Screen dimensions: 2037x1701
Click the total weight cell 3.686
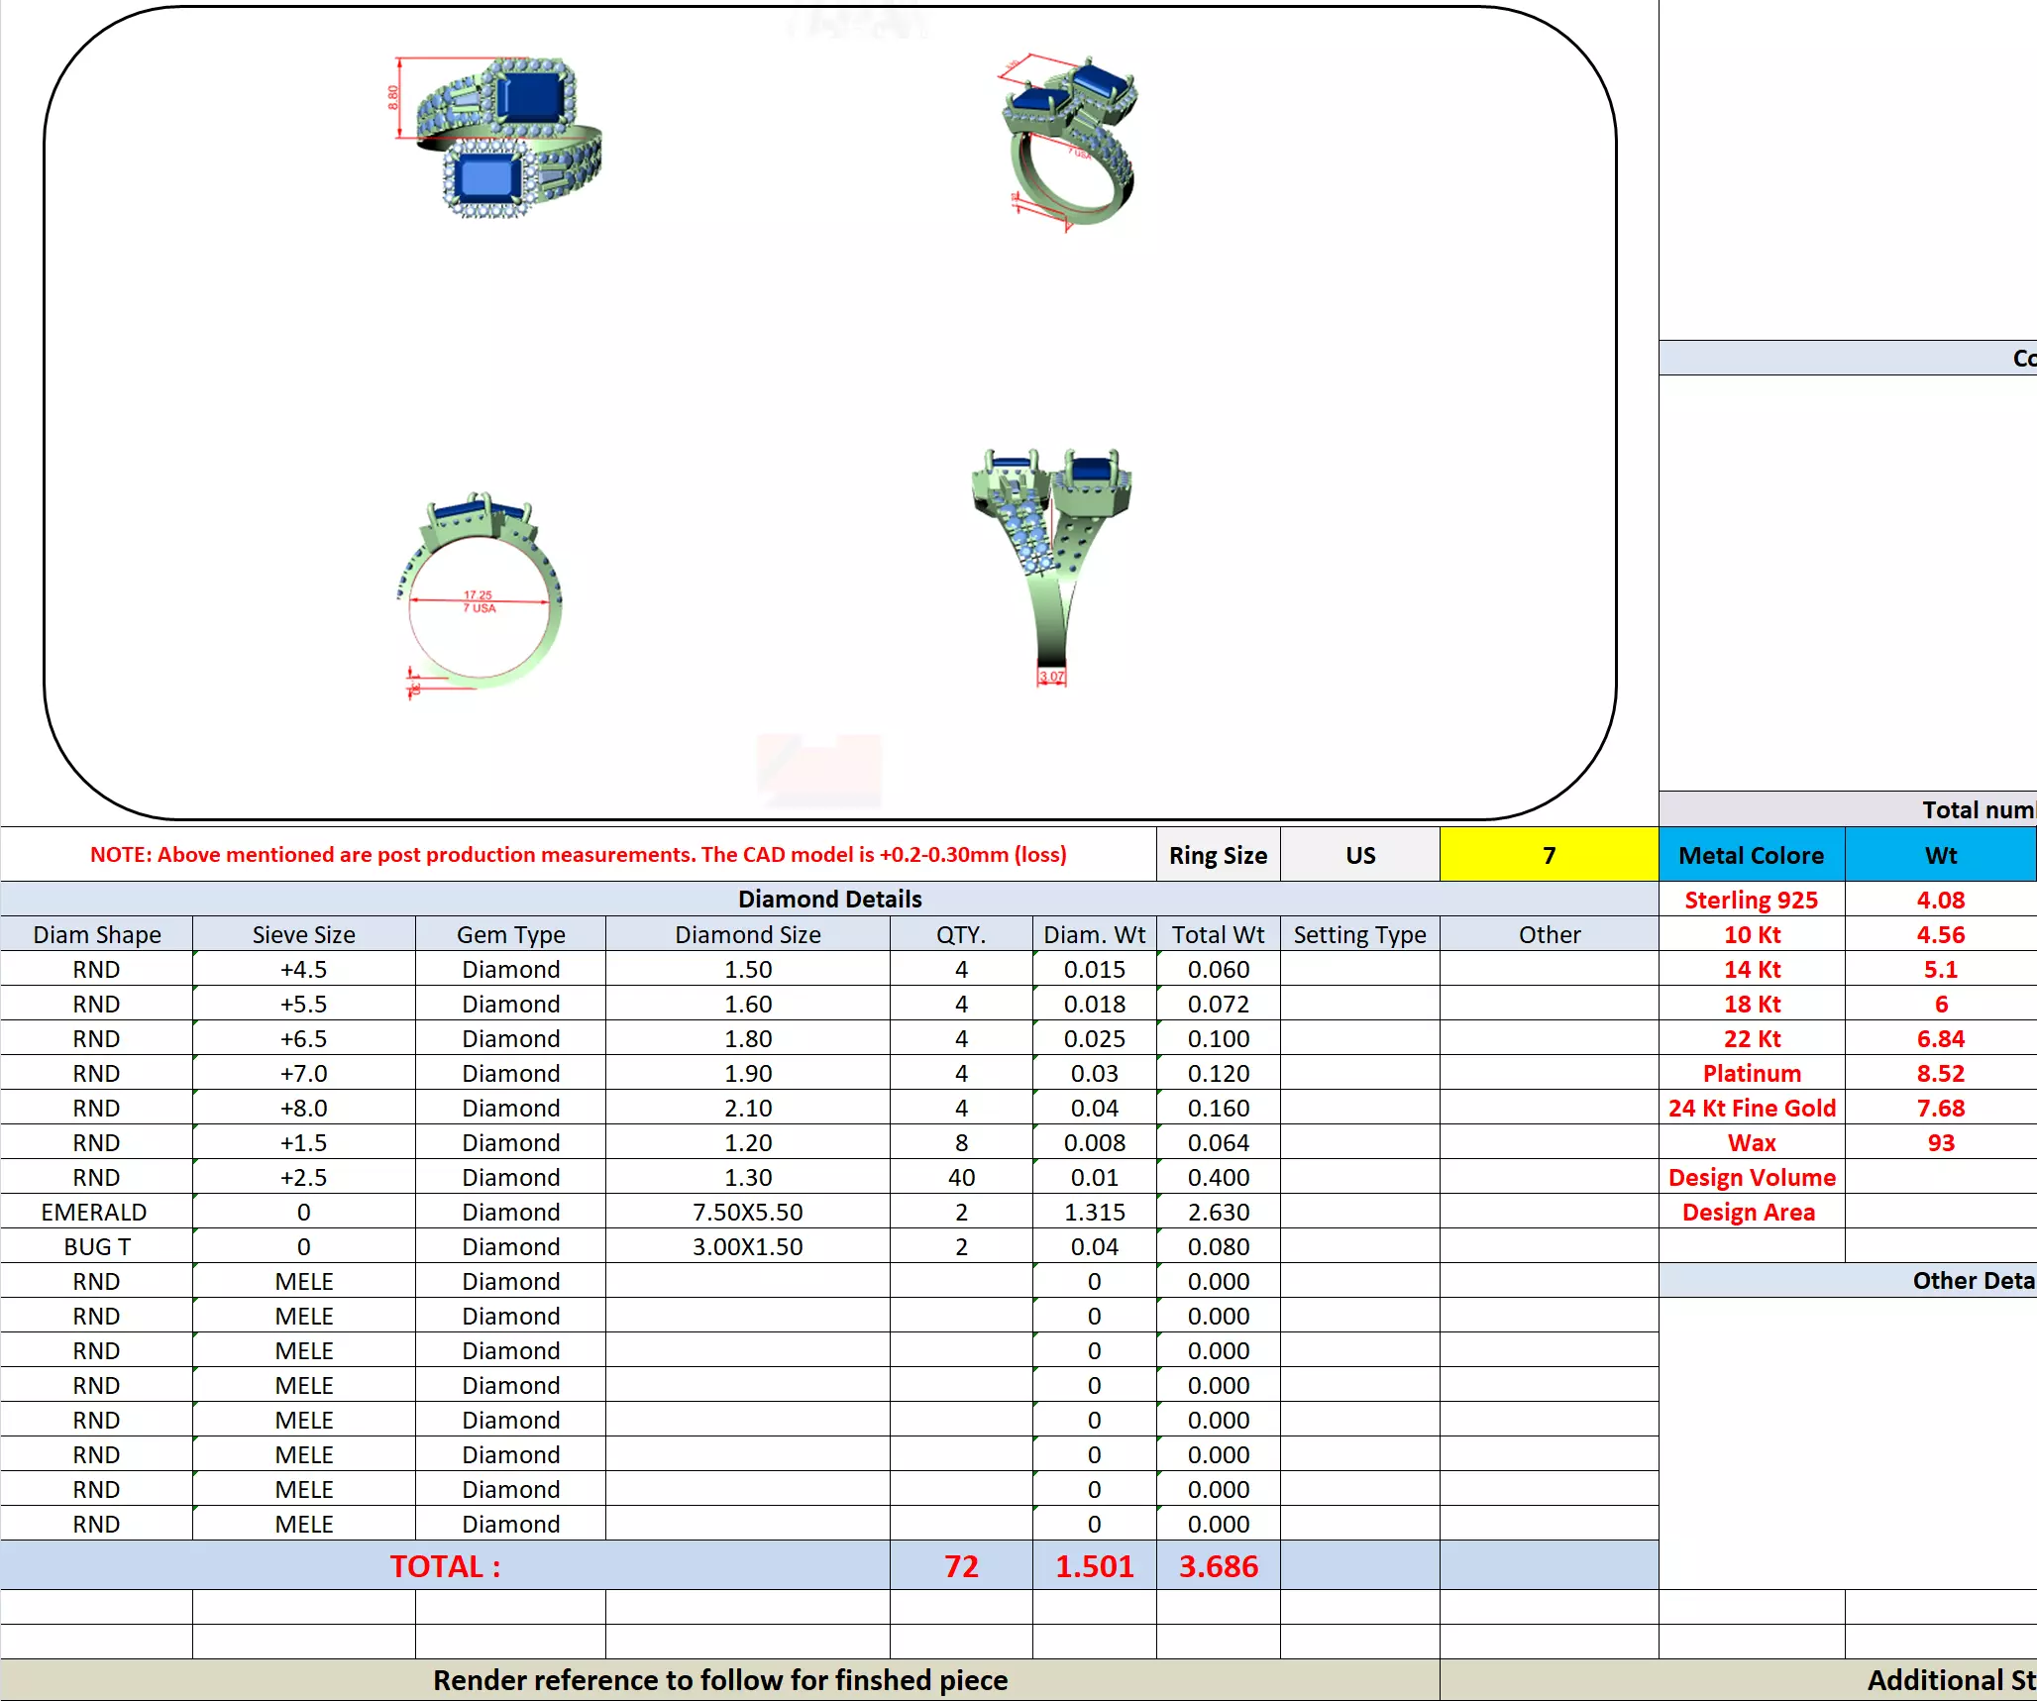1218,1565
